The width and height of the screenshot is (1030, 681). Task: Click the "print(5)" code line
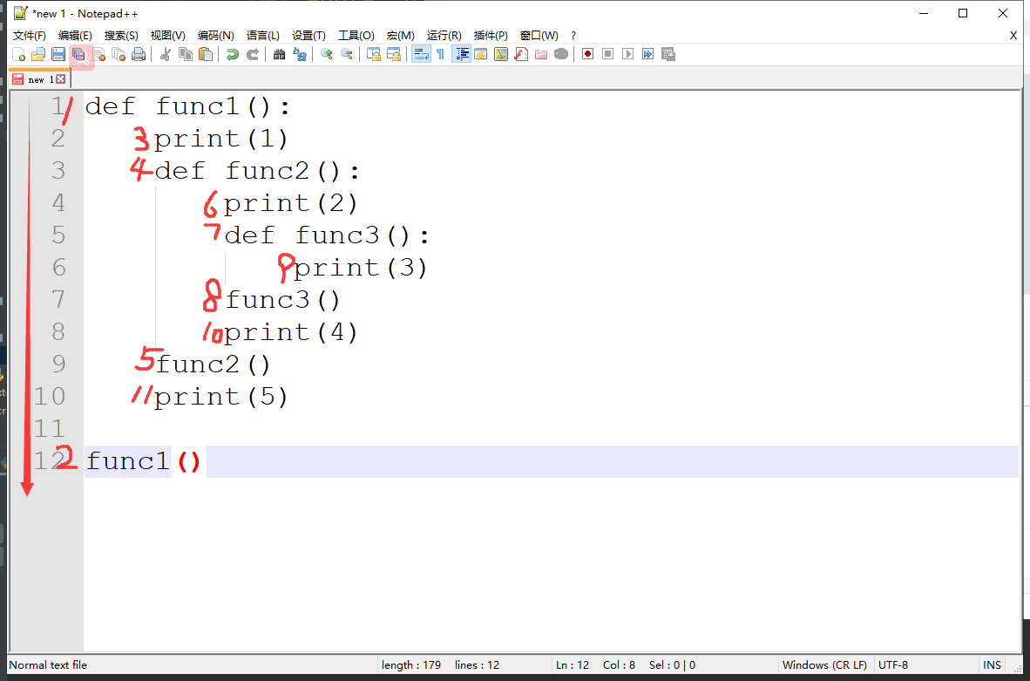(221, 397)
